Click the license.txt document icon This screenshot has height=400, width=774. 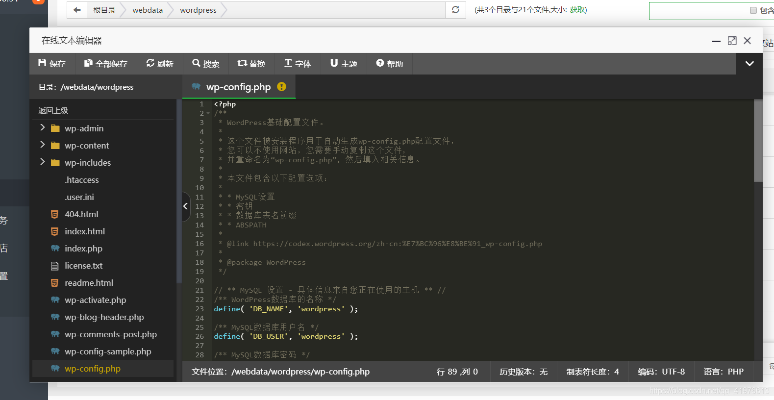[55, 266]
